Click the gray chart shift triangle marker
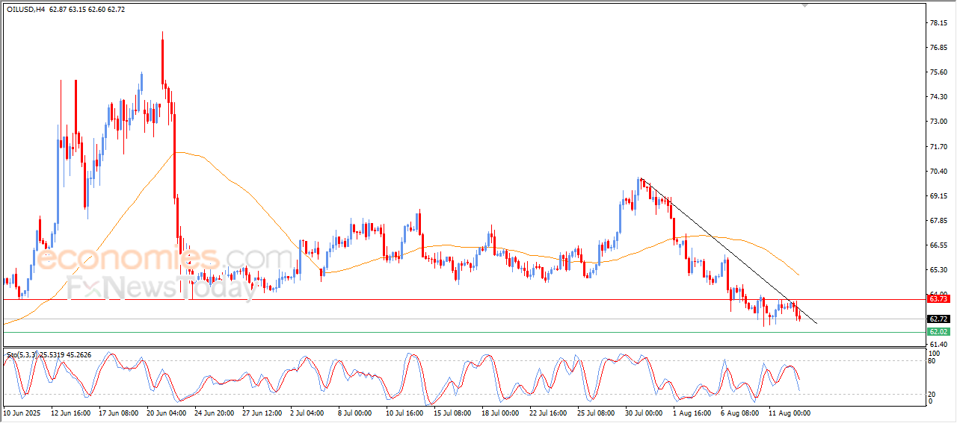This screenshot has height=423, width=957. [x=804, y=5]
